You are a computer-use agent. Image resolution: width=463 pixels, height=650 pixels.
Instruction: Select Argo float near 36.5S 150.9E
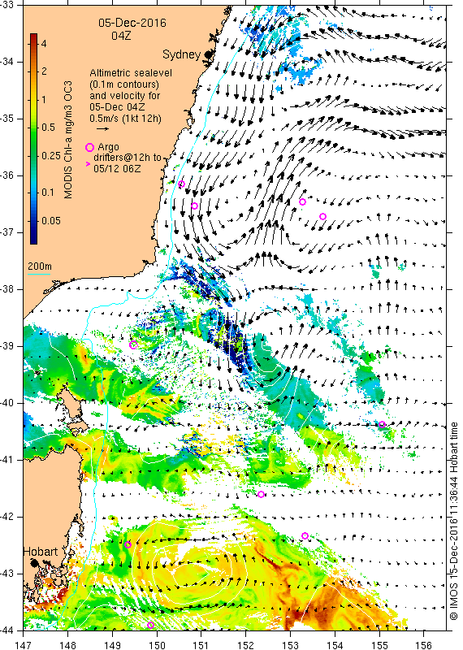[x=194, y=206]
